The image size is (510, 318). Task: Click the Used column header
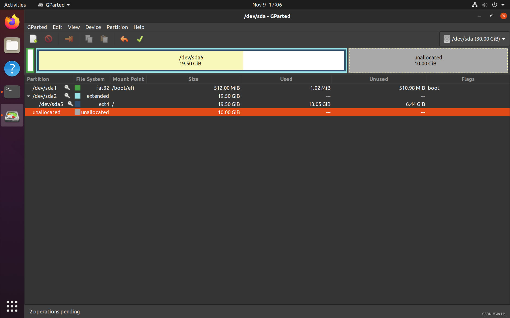pyautogui.click(x=286, y=79)
